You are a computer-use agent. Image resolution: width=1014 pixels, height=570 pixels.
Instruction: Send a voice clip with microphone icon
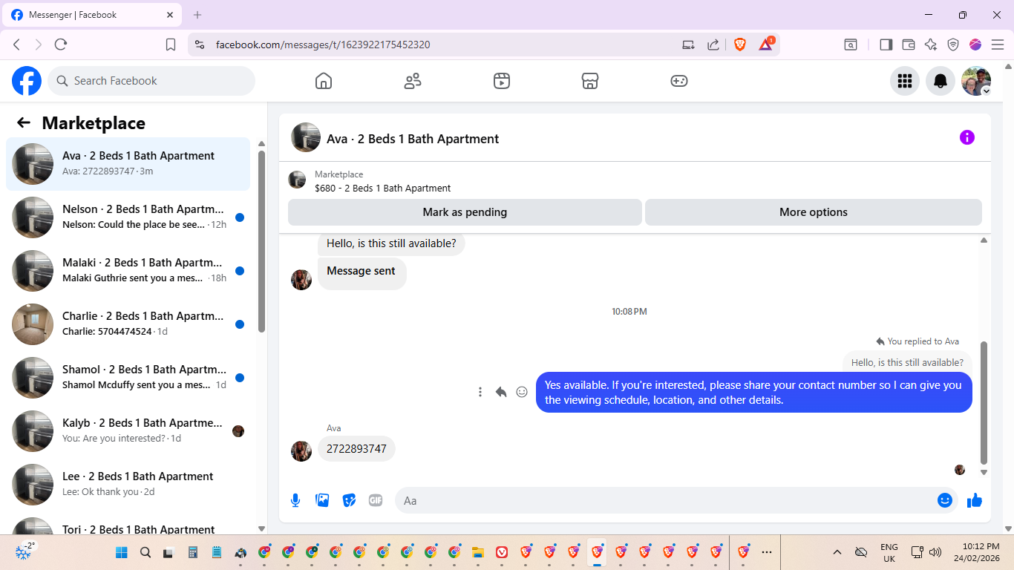point(295,500)
